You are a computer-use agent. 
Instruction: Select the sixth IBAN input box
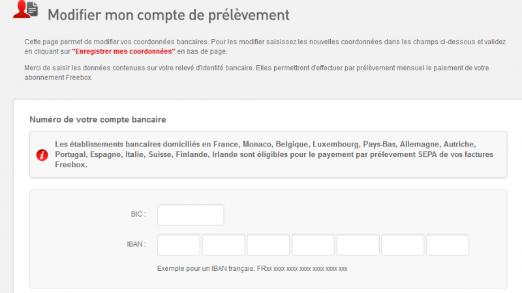pos(403,245)
